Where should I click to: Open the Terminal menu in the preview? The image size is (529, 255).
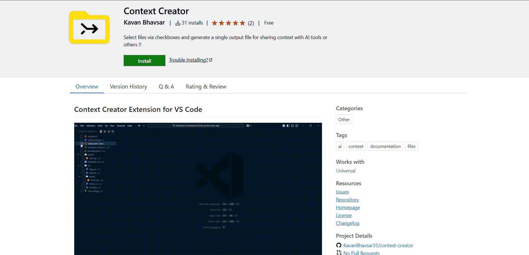coord(121,126)
